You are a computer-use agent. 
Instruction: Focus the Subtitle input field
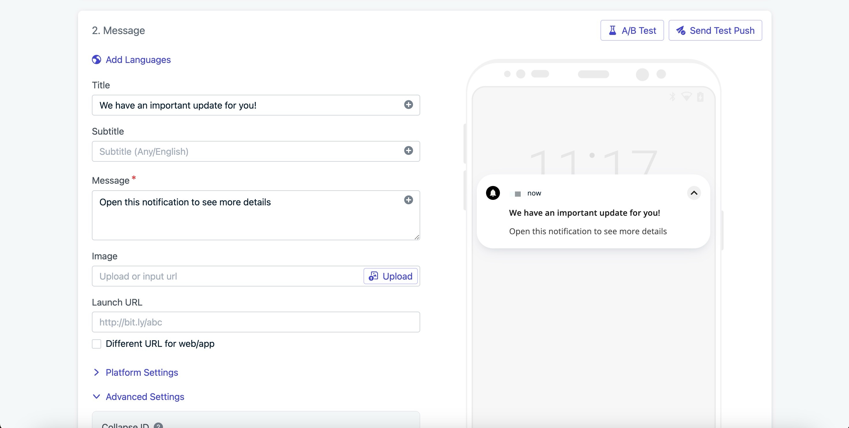(256, 151)
